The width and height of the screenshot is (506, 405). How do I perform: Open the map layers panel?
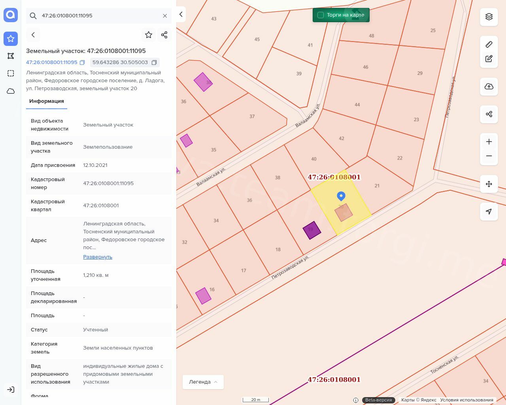tap(489, 17)
